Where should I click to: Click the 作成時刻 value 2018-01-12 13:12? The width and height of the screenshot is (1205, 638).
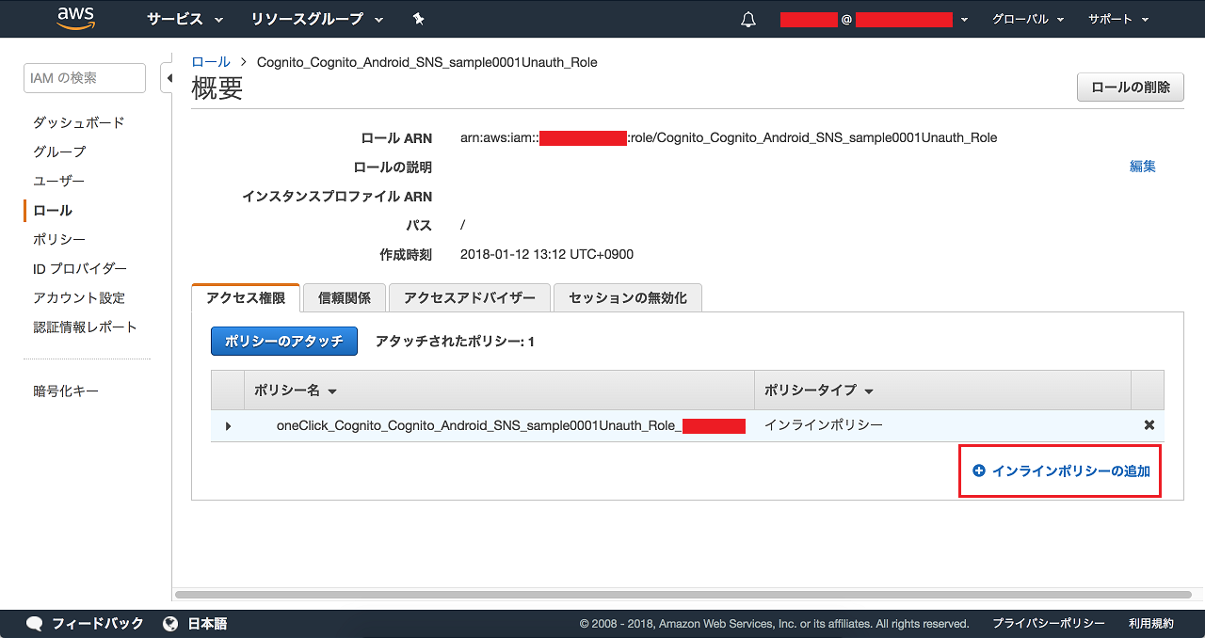(x=547, y=254)
